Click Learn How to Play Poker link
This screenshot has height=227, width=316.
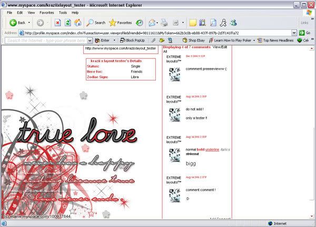230,41
